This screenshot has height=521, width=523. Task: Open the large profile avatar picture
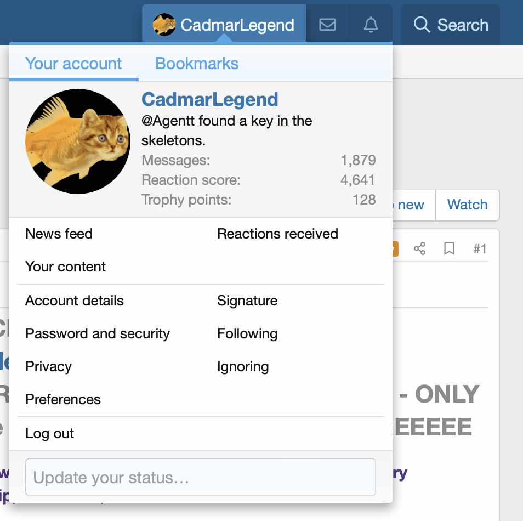[x=78, y=141]
